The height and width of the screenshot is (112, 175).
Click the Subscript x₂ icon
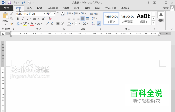pos(39,19)
